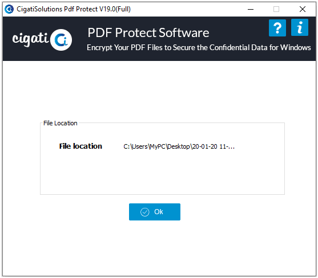Click the PDF Protect Software heading
The image size is (318, 278).
coord(148,32)
